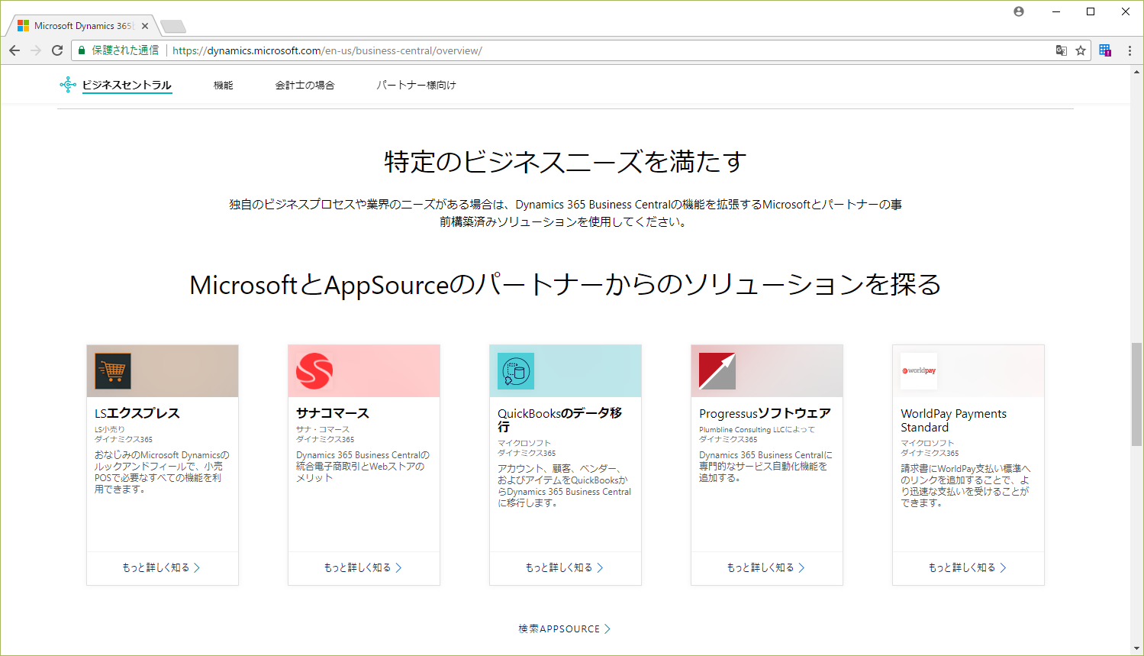The width and height of the screenshot is (1144, 656).
Task: Click the Chrome user profile icon
Action: click(1019, 11)
